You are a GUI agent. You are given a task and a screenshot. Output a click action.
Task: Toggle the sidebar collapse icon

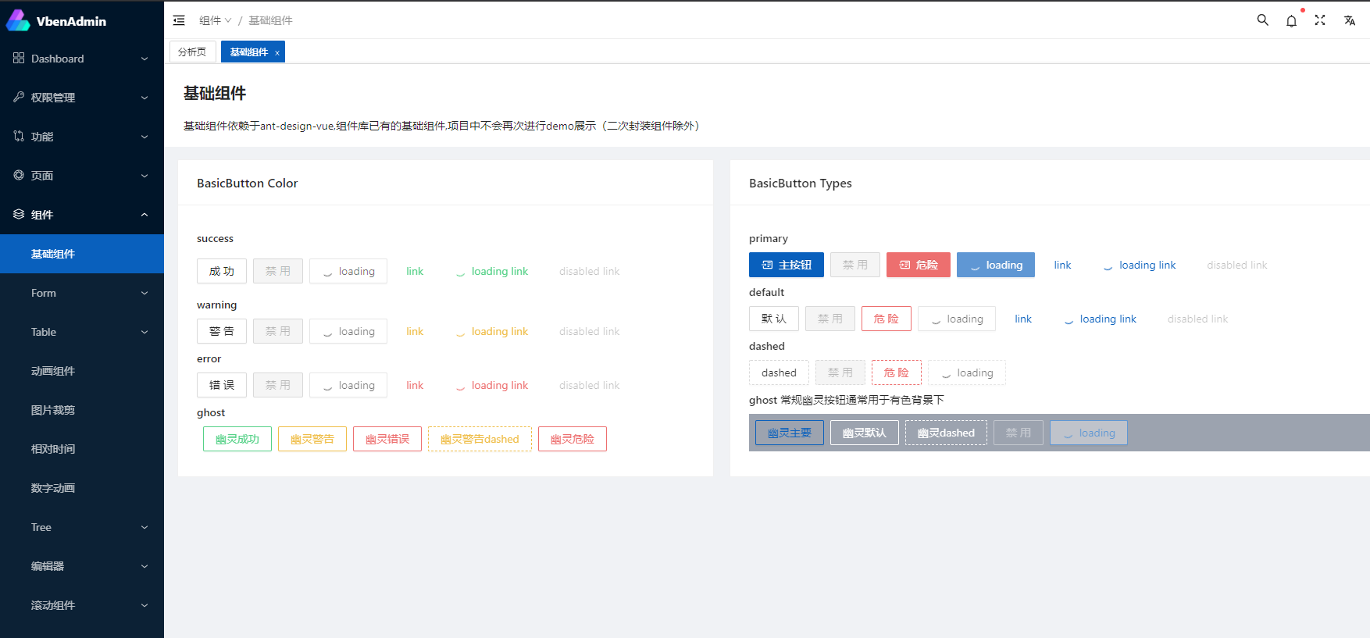(x=179, y=20)
